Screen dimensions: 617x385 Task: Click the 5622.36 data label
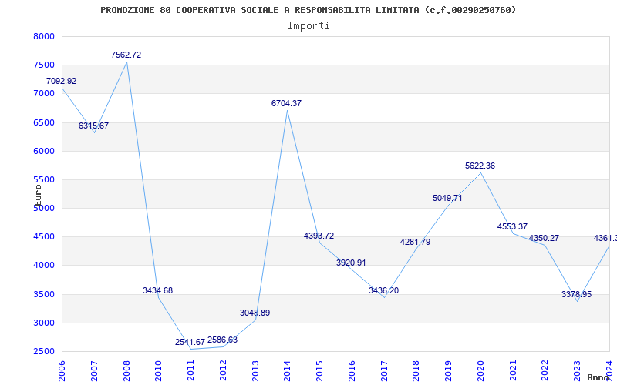(x=480, y=166)
